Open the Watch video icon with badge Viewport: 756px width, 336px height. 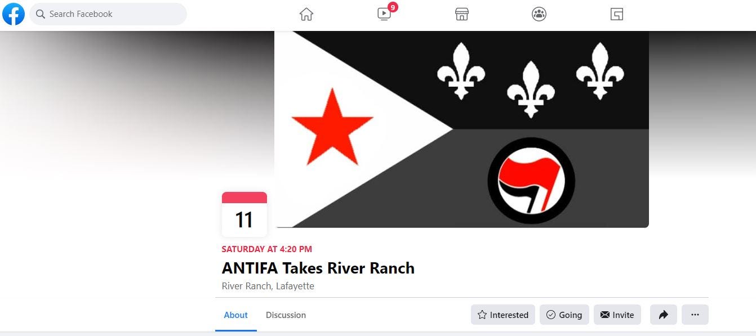[x=384, y=14]
